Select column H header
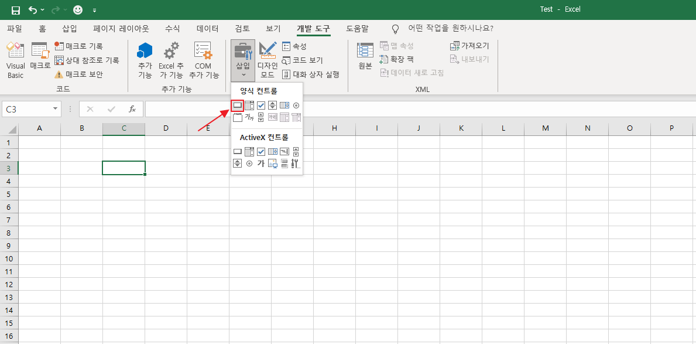Viewport: 696px width, 344px height. (334, 128)
